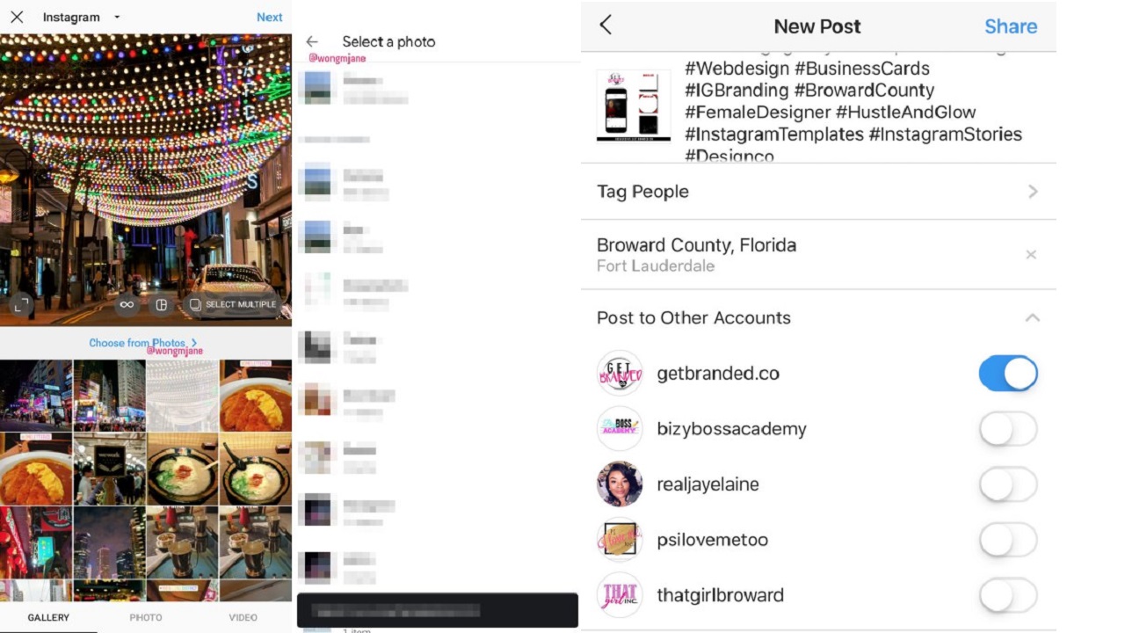Tap the Share button

tap(1011, 26)
